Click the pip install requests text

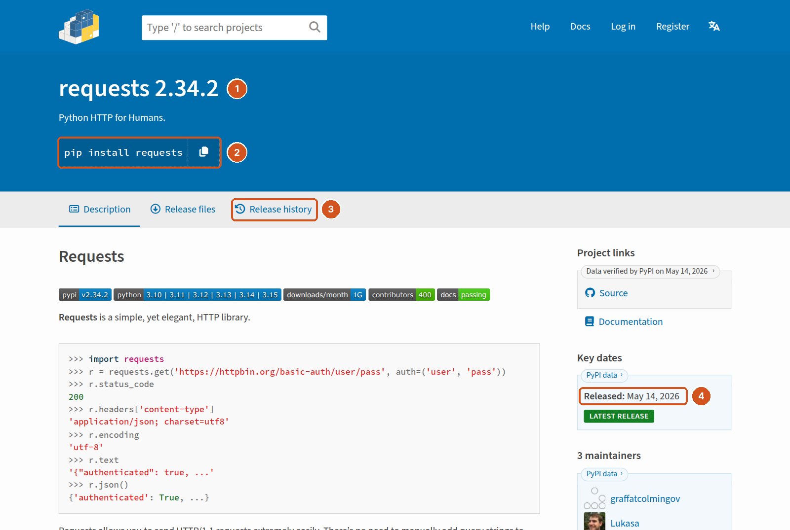123,153
